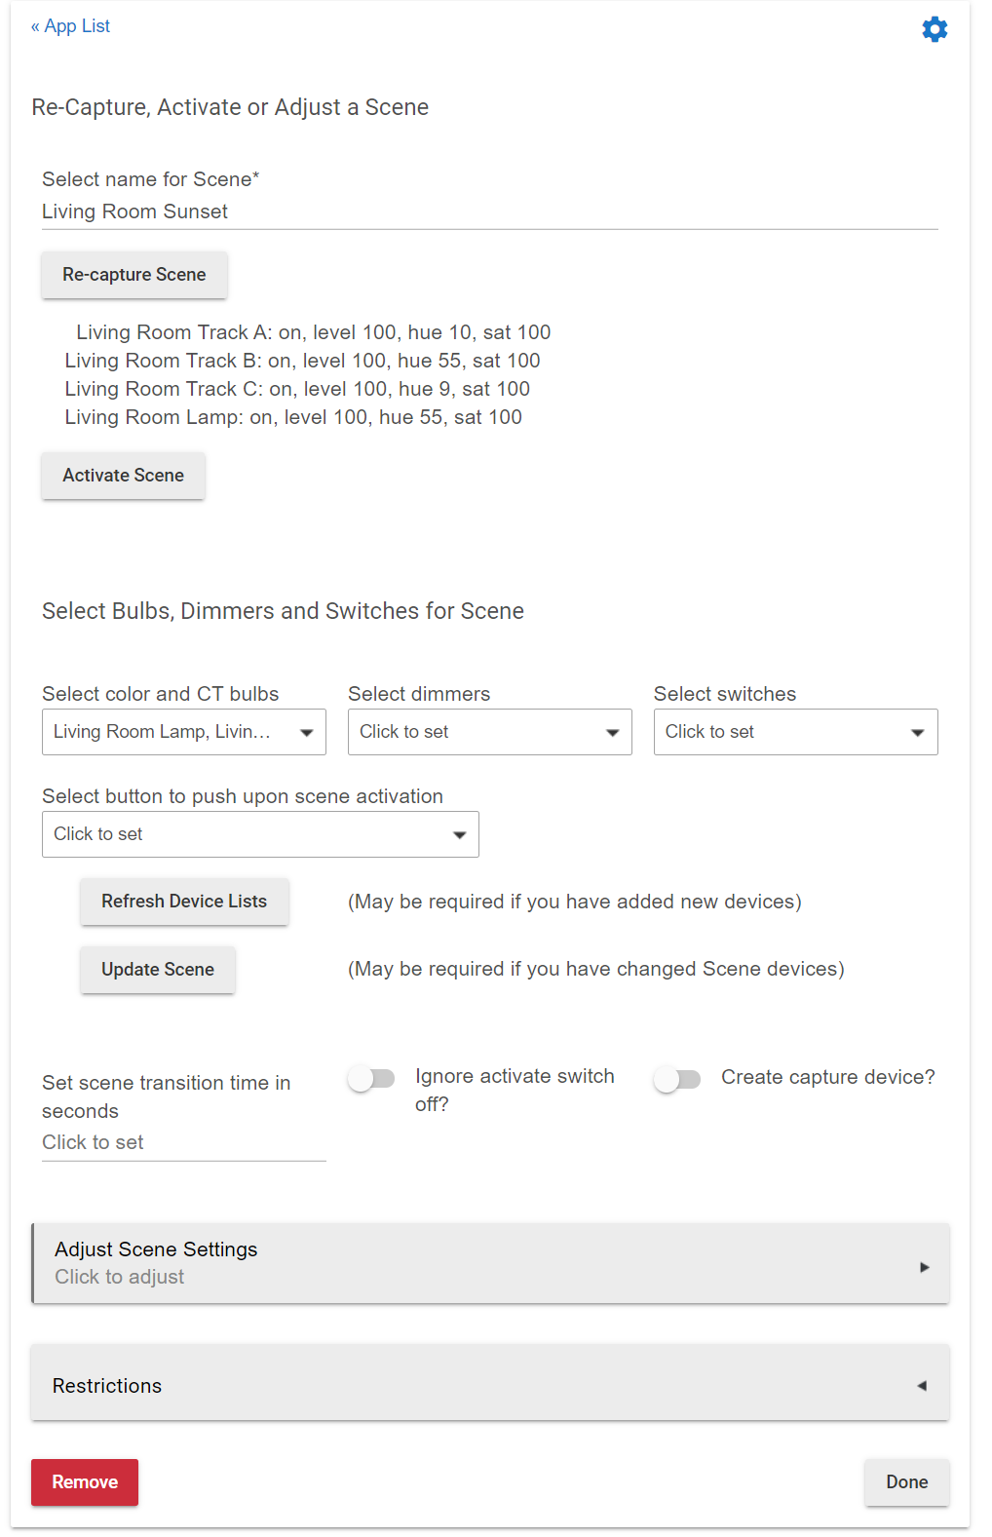Open the settings gear icon
This screenshot has width=992, height=1537.
(x=934, y=29)
